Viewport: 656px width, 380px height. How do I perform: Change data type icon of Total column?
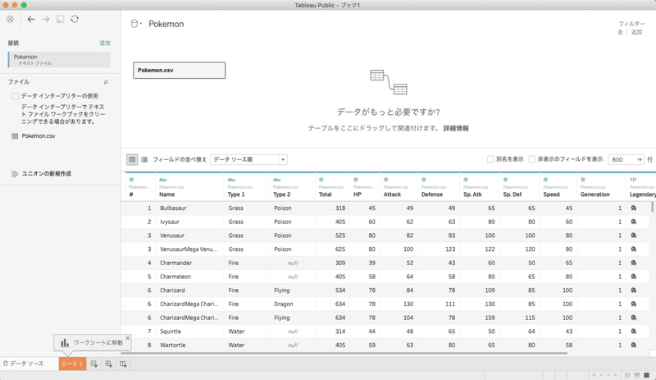[321, 179]
